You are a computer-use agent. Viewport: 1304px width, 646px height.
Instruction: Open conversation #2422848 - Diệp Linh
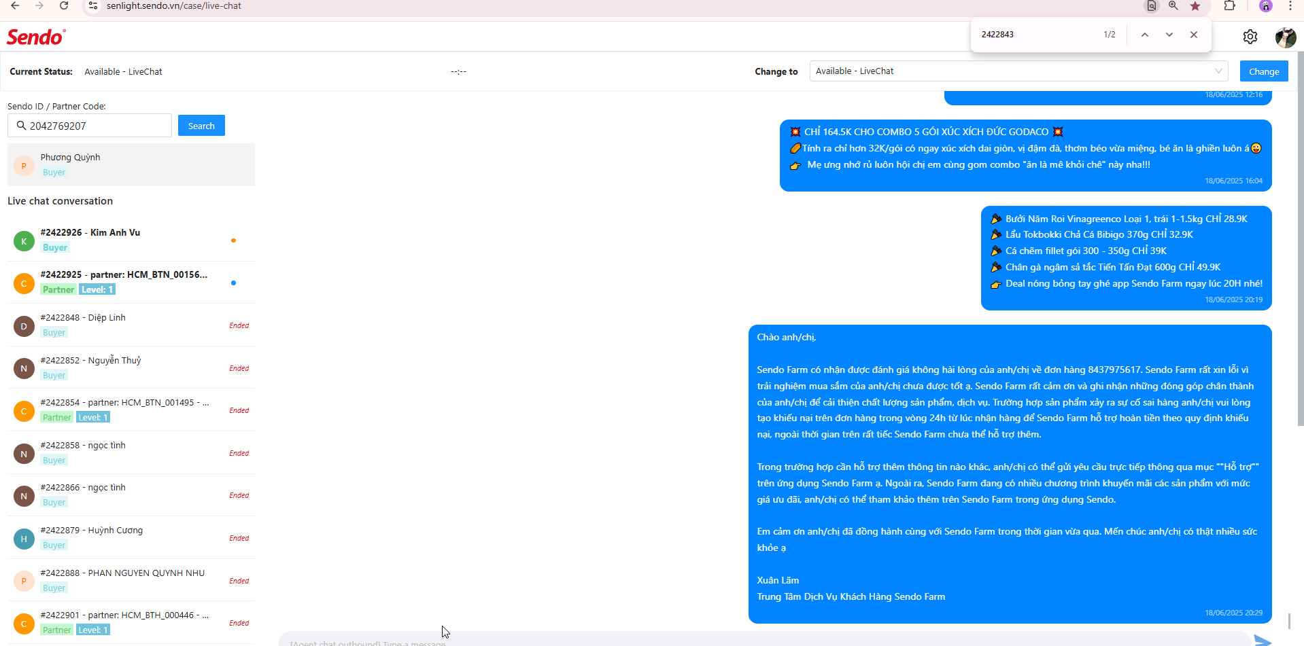pos(131,325)
